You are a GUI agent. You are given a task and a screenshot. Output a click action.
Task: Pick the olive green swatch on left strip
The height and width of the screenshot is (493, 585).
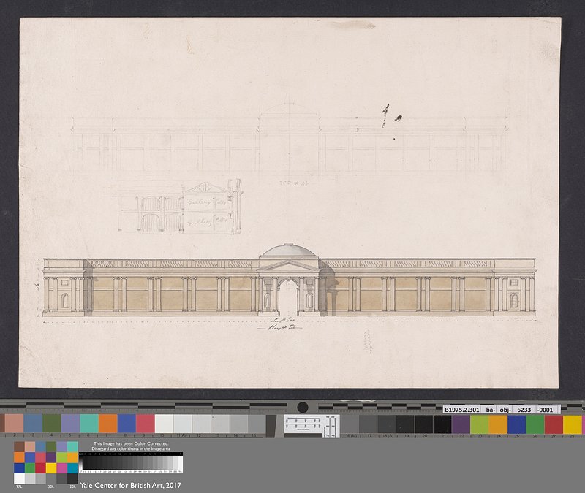click(52, 424)
